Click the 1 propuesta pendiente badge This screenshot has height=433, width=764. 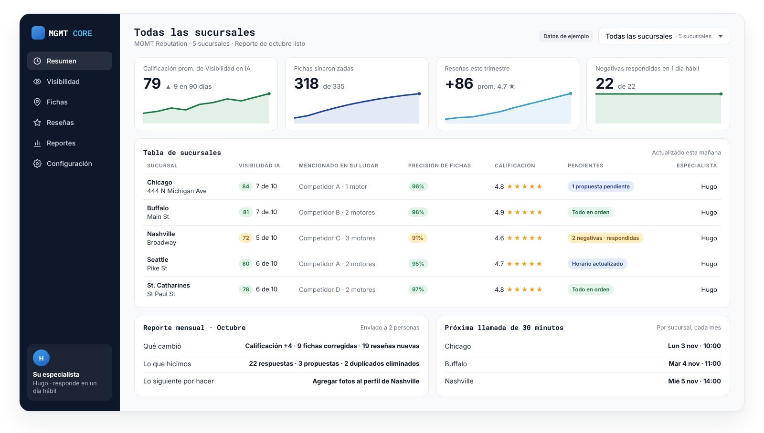pos(601,186)
